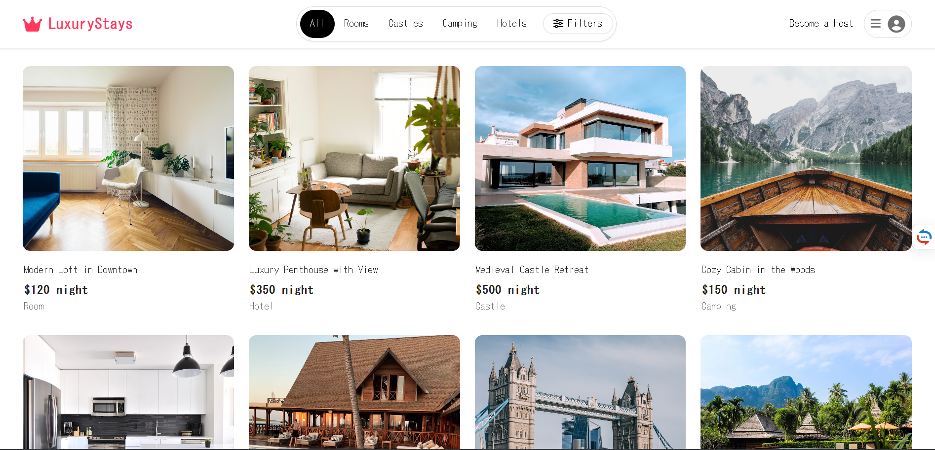The image size is (935, 450).
Task: Select the All category tab
Action: click(x=317, y=24)
